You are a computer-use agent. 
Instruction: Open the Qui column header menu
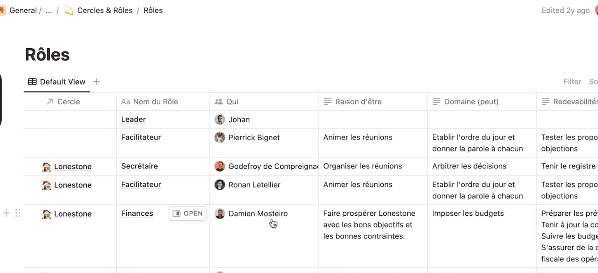point(232,102)
